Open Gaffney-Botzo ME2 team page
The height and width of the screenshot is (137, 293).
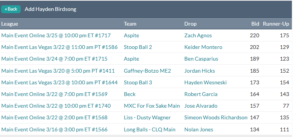click(147, 71)
